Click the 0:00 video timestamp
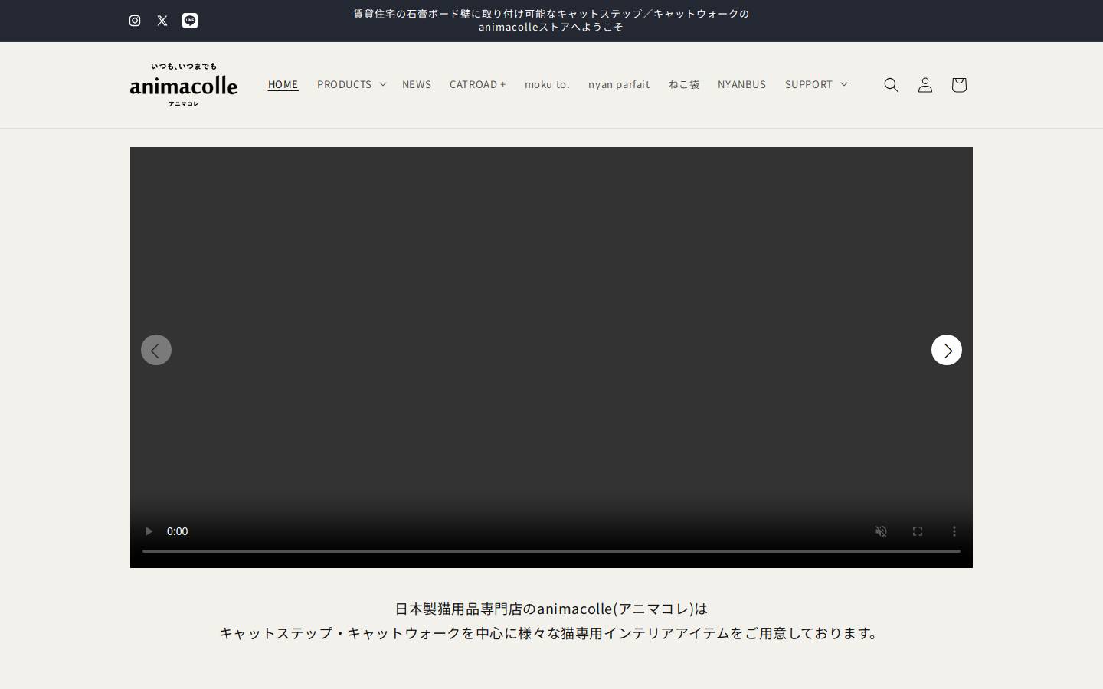Viewport: 1103px width, 689px height. 178,531
